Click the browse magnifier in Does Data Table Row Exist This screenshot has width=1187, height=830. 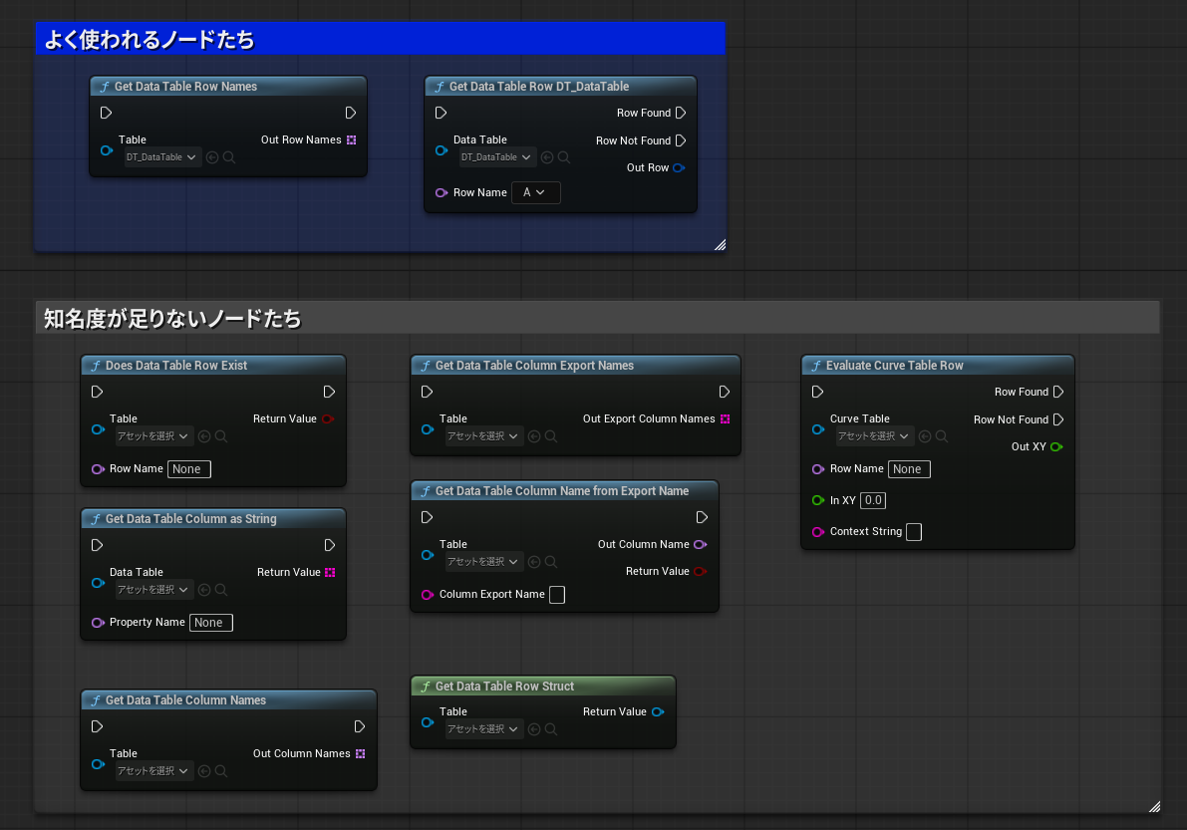pyautogui.click(x=221, y=436)
